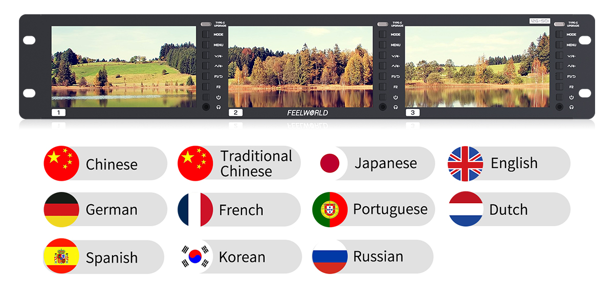
Task: Click the United Kingdom flag for English
Action: (x=465, y=163)
